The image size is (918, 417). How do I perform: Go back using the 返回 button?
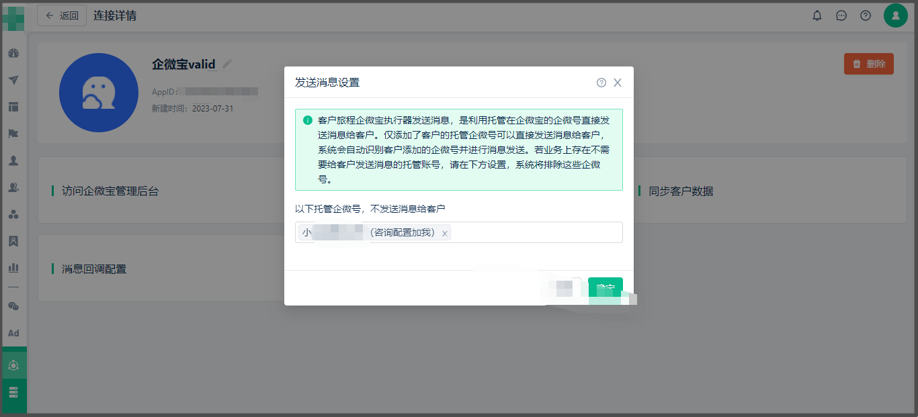pos(62,15)
